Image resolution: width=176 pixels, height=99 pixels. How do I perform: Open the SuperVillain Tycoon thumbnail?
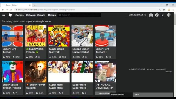tap(36, 36)
